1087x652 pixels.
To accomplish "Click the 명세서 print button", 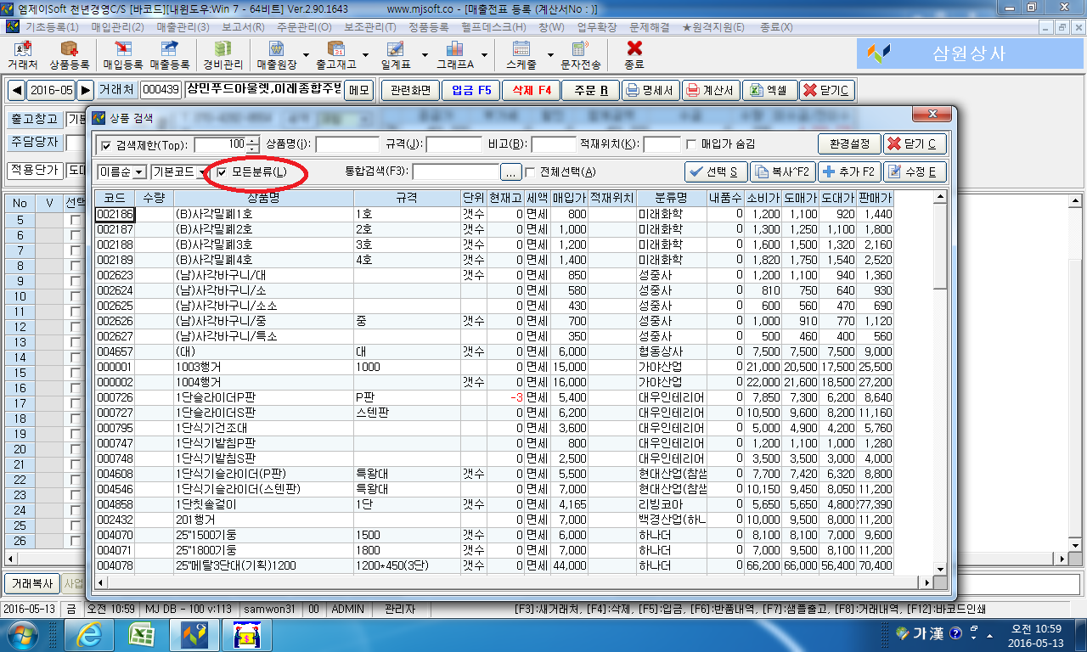I will 650,90.
